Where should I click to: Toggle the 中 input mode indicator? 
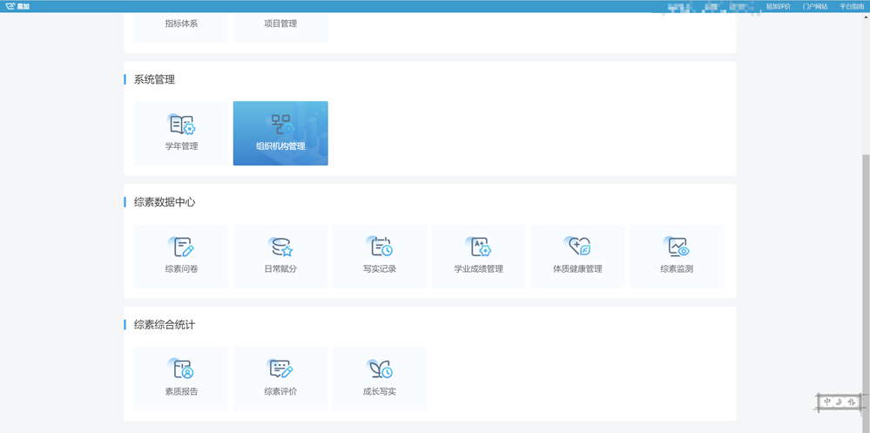click(x=827, y=402)
